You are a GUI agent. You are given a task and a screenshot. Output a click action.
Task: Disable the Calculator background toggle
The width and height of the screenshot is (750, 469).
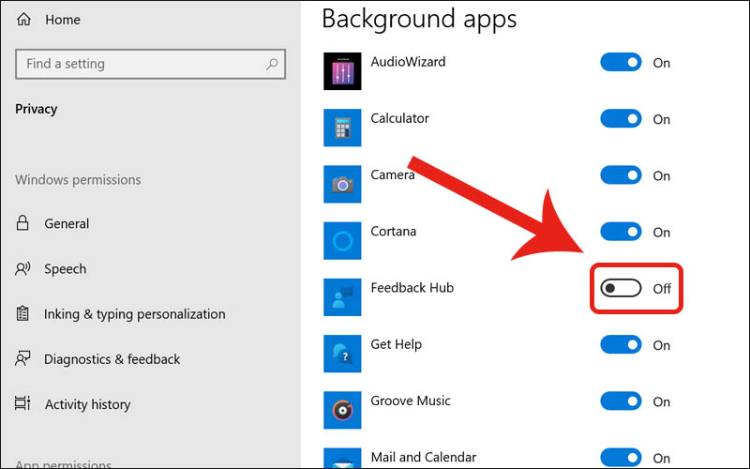[621, 119]
